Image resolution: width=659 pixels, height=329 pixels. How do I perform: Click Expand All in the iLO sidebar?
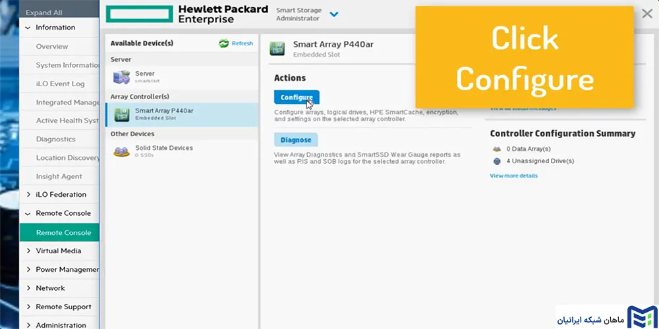coord(43,13)
